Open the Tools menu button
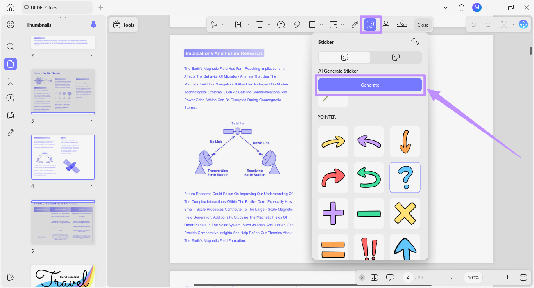The width and height of the screenshot is (534, 288). tap(123, 25)
